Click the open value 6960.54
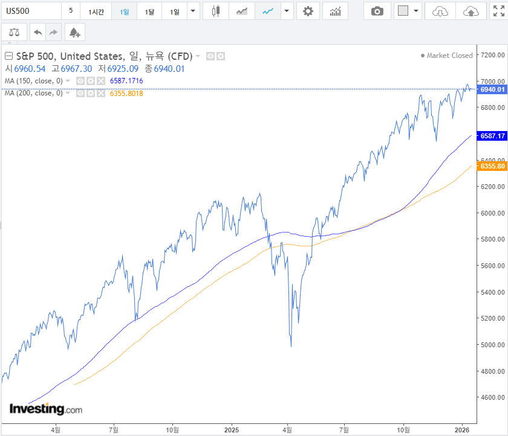The width and height of the screenshot is (508, 436). pos(30,69)
